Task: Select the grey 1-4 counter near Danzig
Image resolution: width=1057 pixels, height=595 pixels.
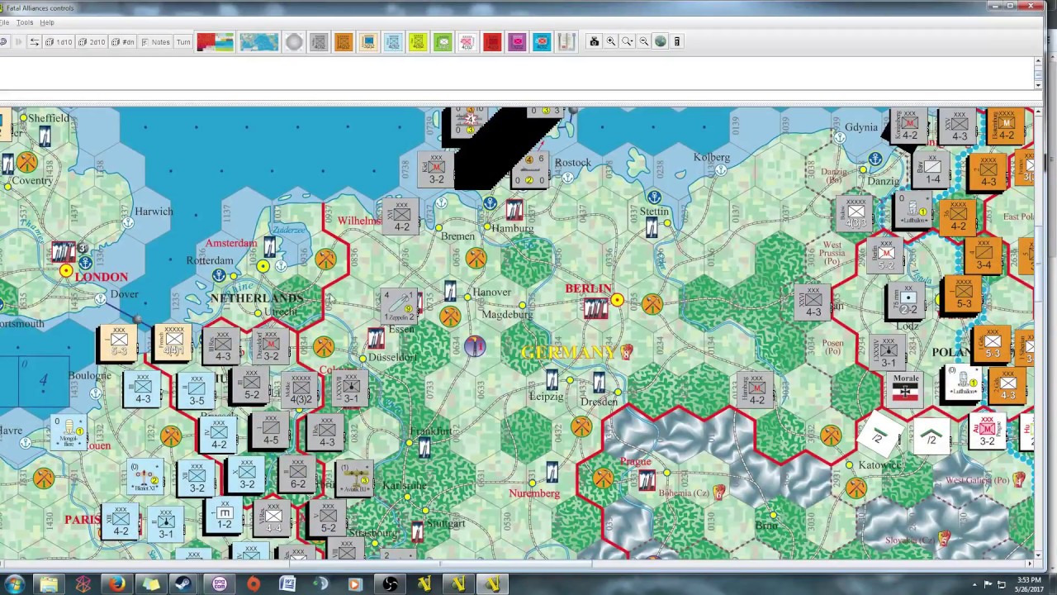Action: 933,170
